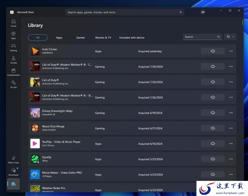Open the AI Hub section
Screen dimensions: 248x196
14,84
